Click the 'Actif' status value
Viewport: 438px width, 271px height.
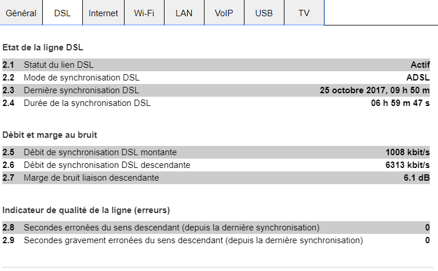pos(420,65)
